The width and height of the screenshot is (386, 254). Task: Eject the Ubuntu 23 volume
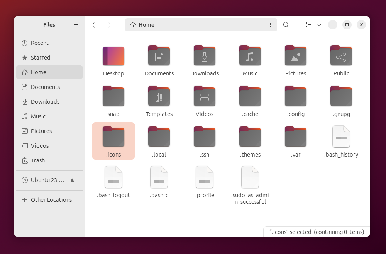(72, 180)
